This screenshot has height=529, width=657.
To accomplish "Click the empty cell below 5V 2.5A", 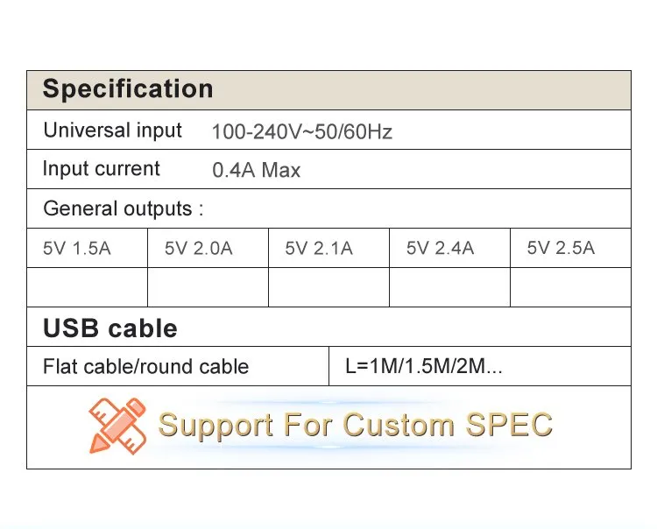I will [x=569, y=287].
